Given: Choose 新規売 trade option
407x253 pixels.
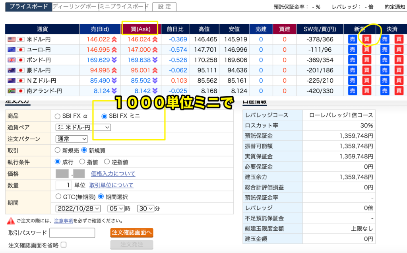Looking at the screenshot, I should pos(58,150).
